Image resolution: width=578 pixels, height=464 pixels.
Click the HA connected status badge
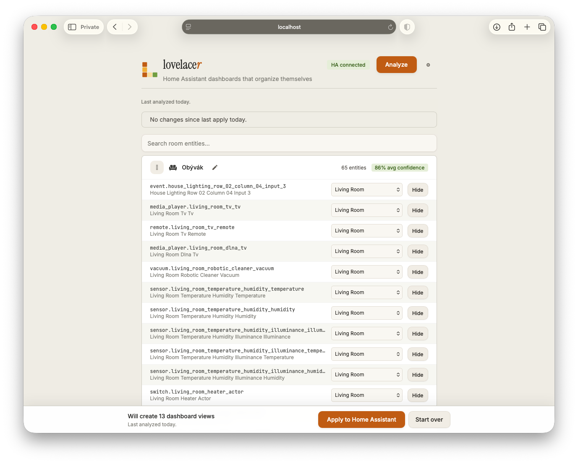point(348,65)
